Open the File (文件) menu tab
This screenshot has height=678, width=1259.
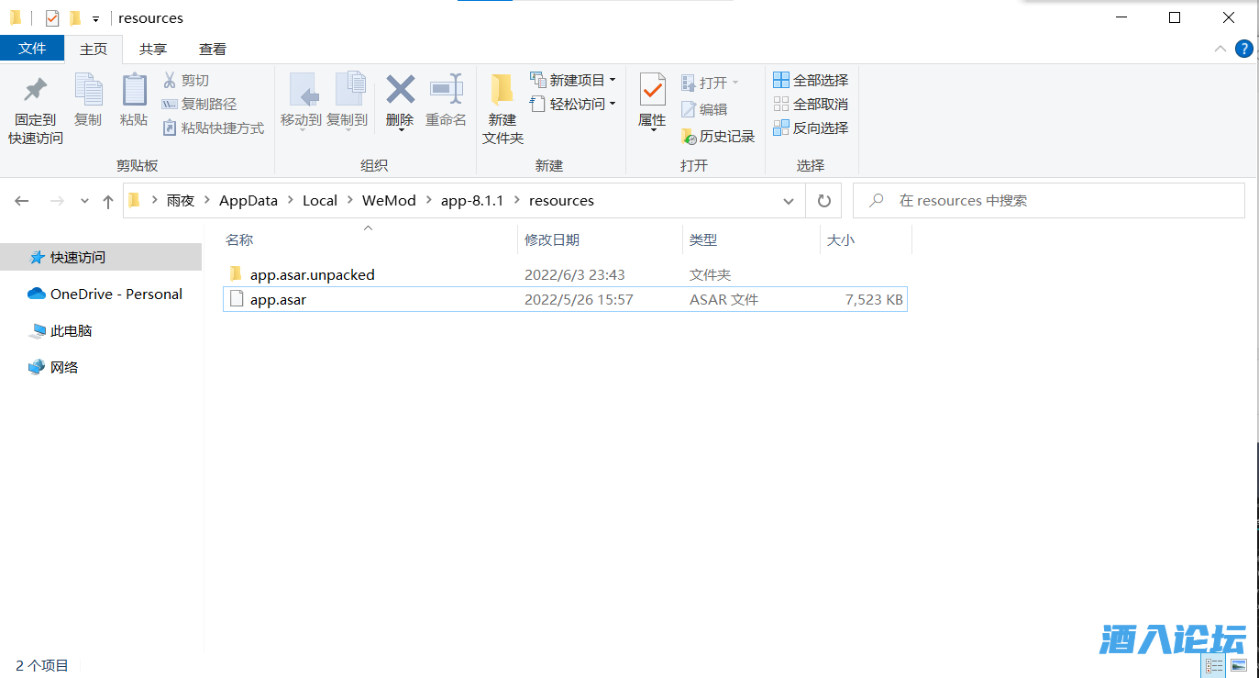coord(32,49)
